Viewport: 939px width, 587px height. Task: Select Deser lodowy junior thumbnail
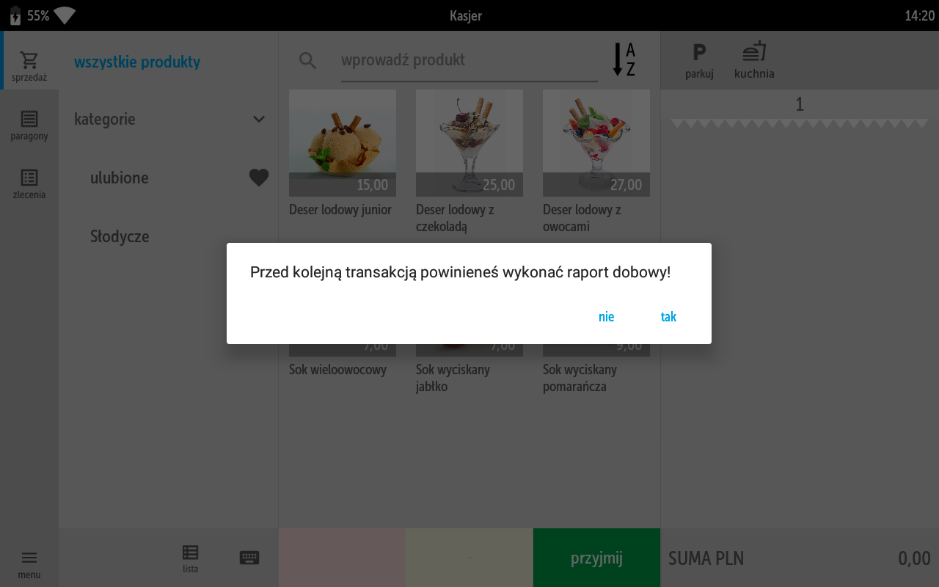click(x=343, y=143)
